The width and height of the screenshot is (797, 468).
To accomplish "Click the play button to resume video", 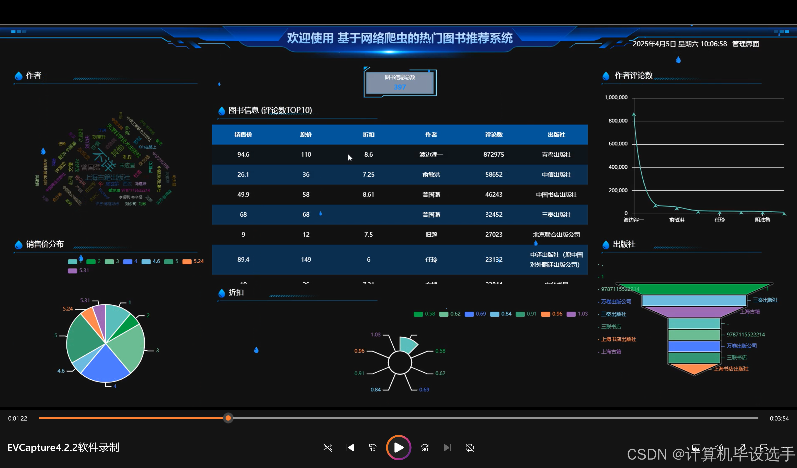I will pyautogui.click(x=398, y=448).
